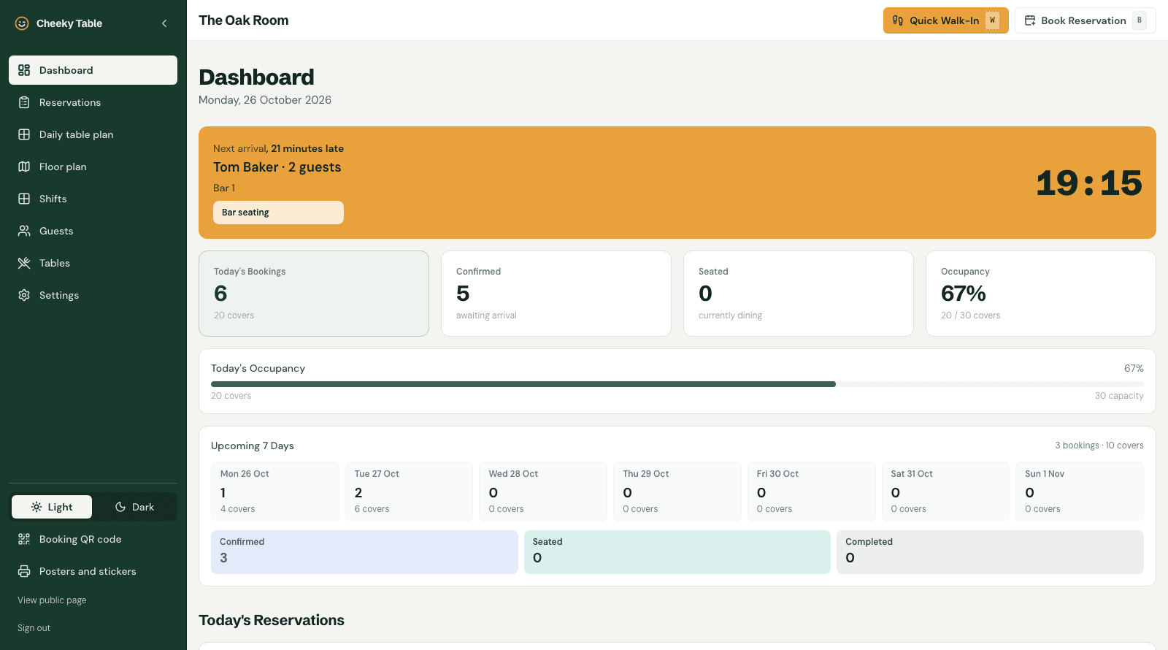Click View public page link

52,600
